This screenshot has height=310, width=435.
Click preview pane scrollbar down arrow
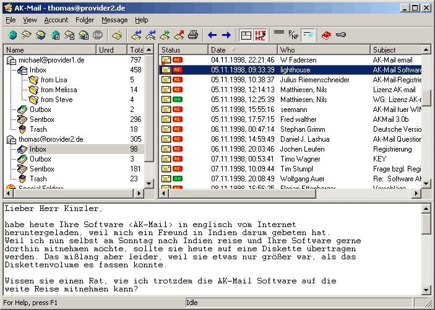(426, 290)
